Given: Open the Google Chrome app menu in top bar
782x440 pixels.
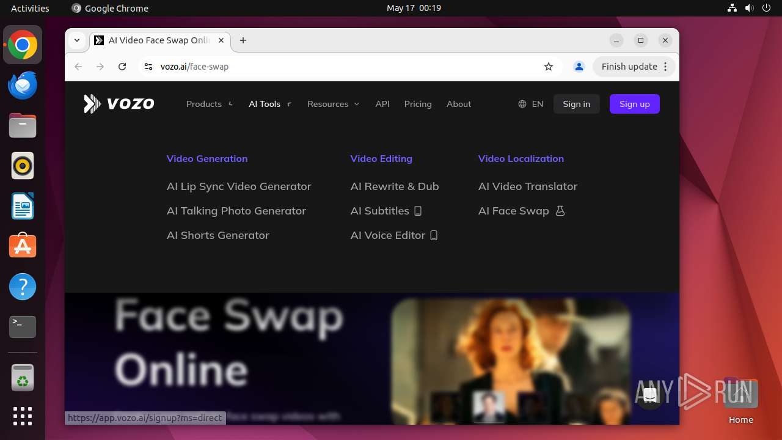Looking at the screenshot, I should (110, 8).
